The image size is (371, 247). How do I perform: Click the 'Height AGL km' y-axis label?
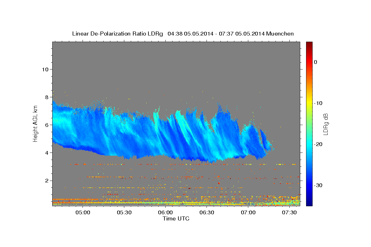tap(36, 124)
